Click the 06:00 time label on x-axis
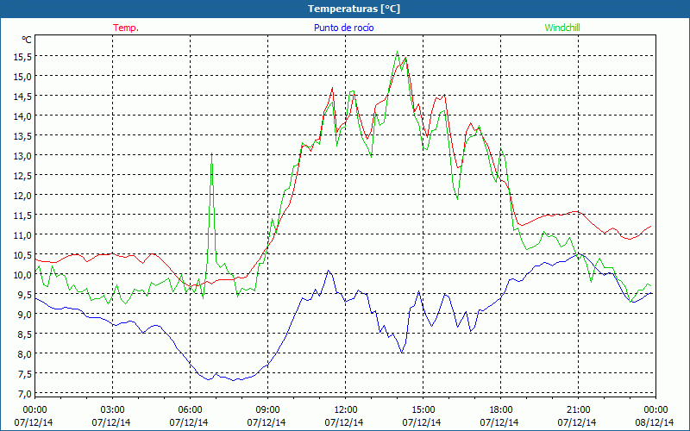 pyautogui.click(x=190, y=409)
